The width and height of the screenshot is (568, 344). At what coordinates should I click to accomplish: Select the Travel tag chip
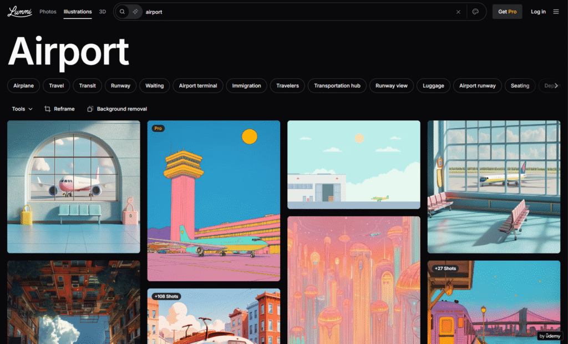click(x=56, y=85)
